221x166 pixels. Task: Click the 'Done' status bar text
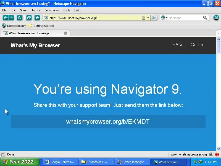11,154
